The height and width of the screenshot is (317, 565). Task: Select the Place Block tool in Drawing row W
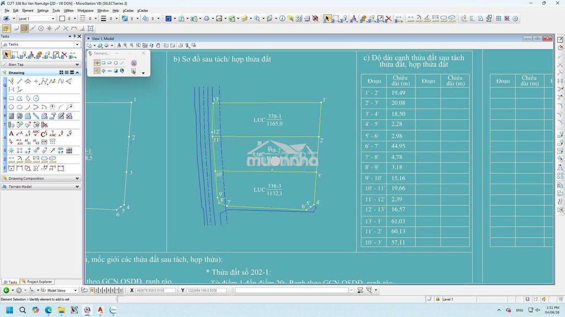click(11, 98)
